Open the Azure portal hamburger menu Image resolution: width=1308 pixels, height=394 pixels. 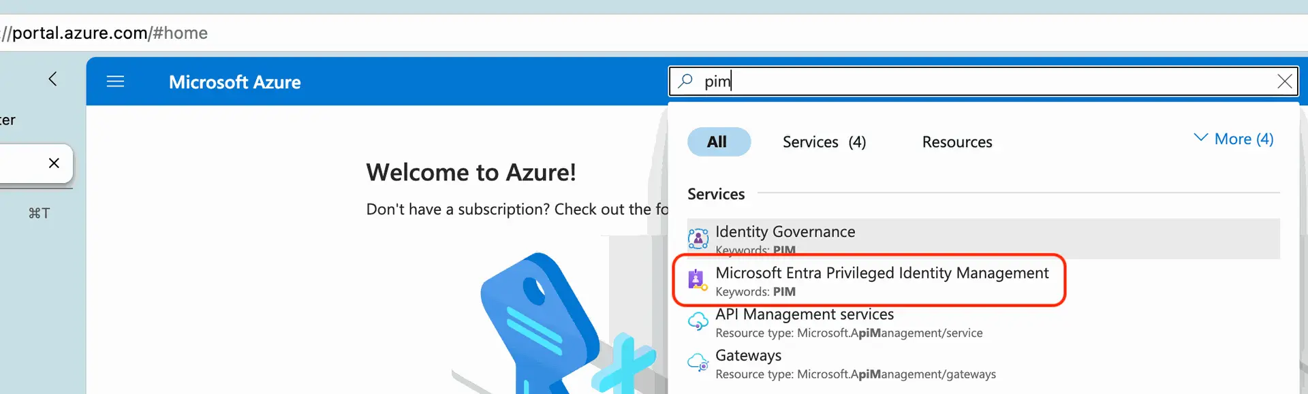[115, 82]
